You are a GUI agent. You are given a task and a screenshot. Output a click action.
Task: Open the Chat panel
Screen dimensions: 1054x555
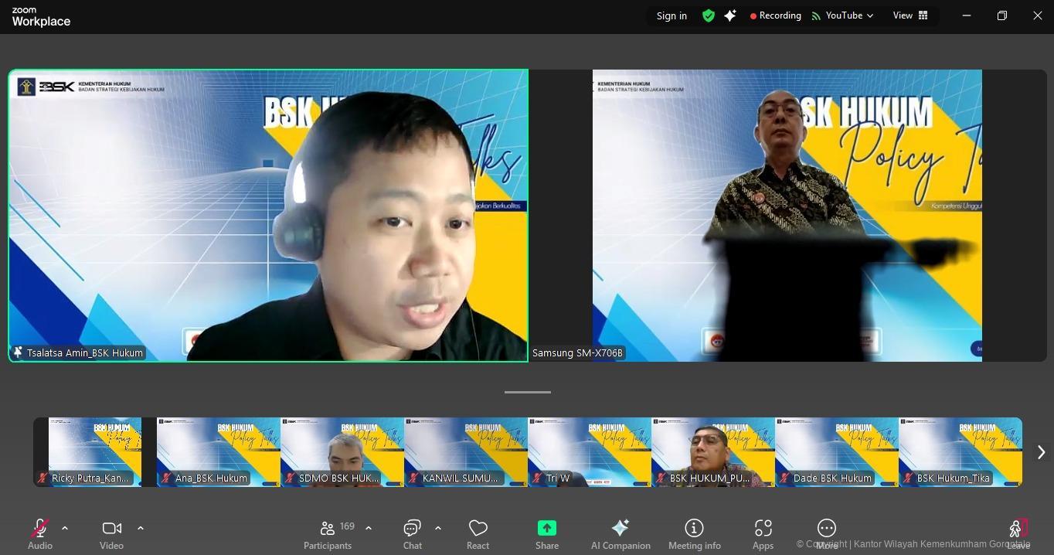point(412,529)
